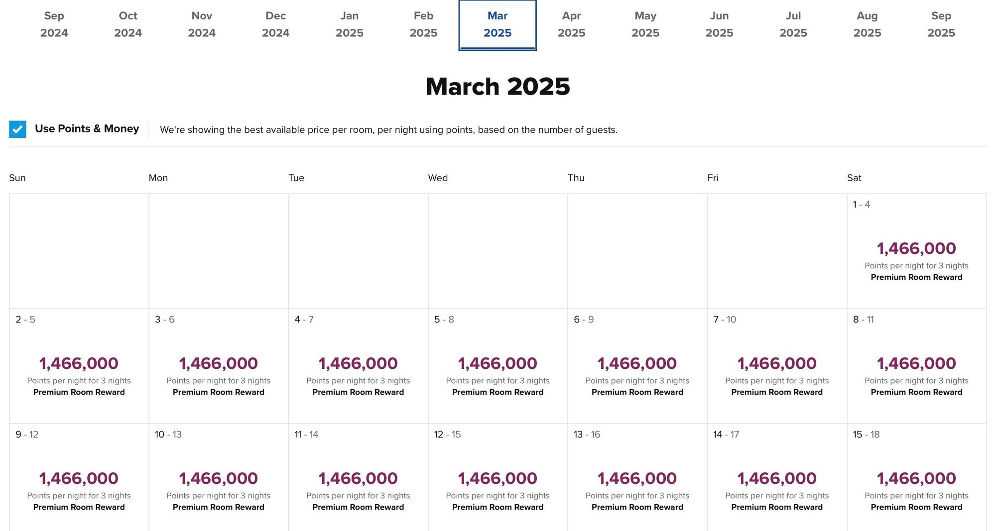Viewport: 996px width, 531px height.
Task: Choose the 8 - 11 Saturday stay
Action: 916,366
